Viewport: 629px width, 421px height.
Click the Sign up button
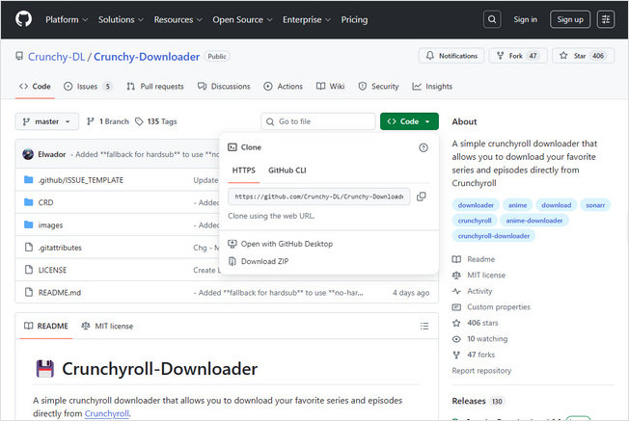(x=570, y=19)
